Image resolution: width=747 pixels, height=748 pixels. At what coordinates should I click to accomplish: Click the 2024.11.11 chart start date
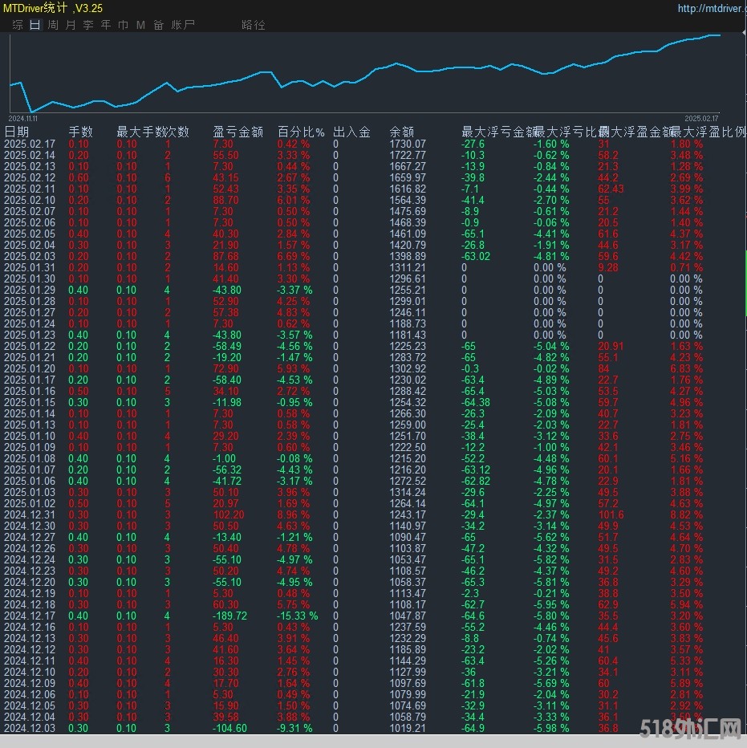coord(23,118)
